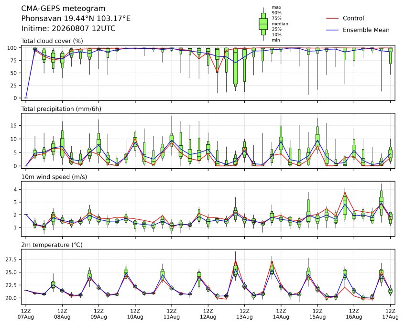Screen dimensions: 404x325
Task: Click the Initime 20260807 12UTC text
Action: tap(68, 28)
